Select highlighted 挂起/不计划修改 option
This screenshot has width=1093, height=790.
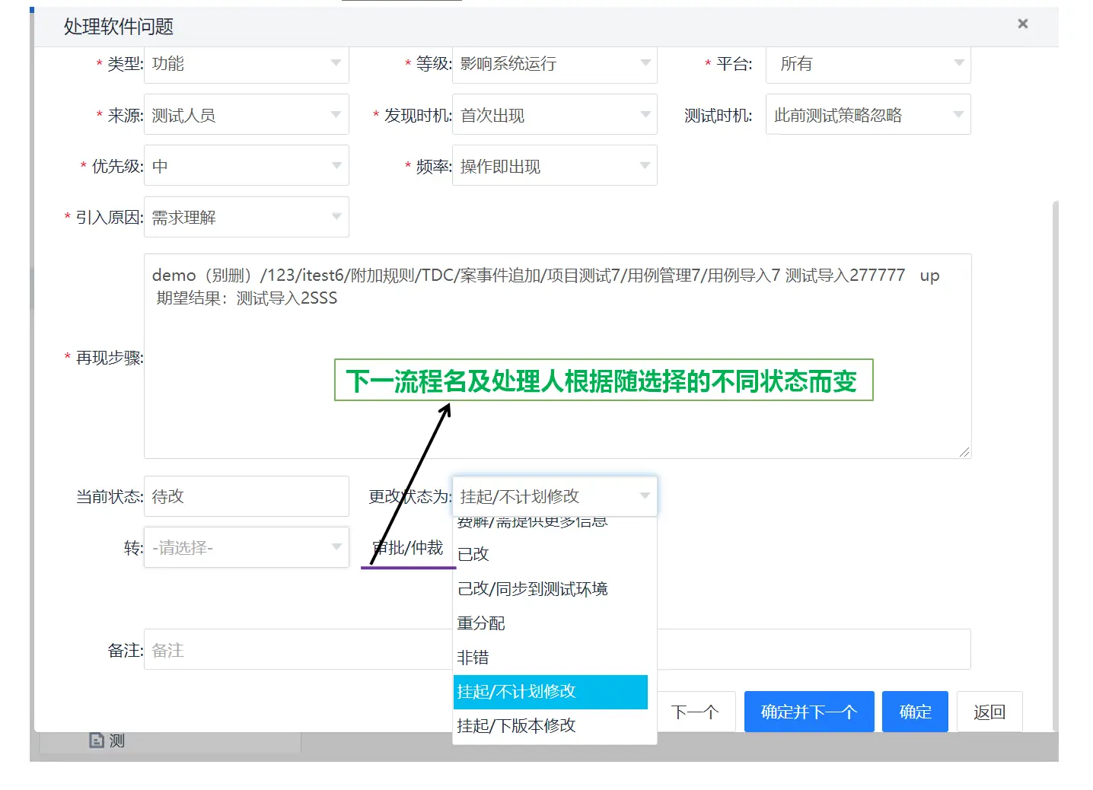click(x=550, y=691)
